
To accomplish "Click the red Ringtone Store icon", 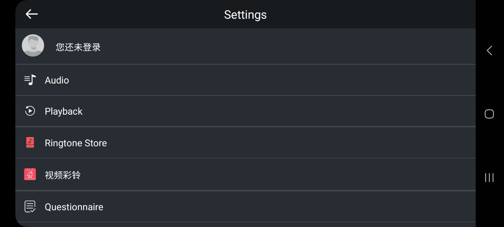I will point(30,143).
